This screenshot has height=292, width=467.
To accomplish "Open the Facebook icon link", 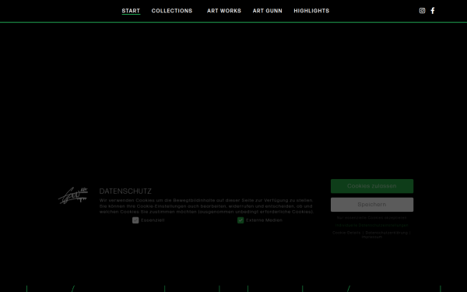I will coord(433,11).
